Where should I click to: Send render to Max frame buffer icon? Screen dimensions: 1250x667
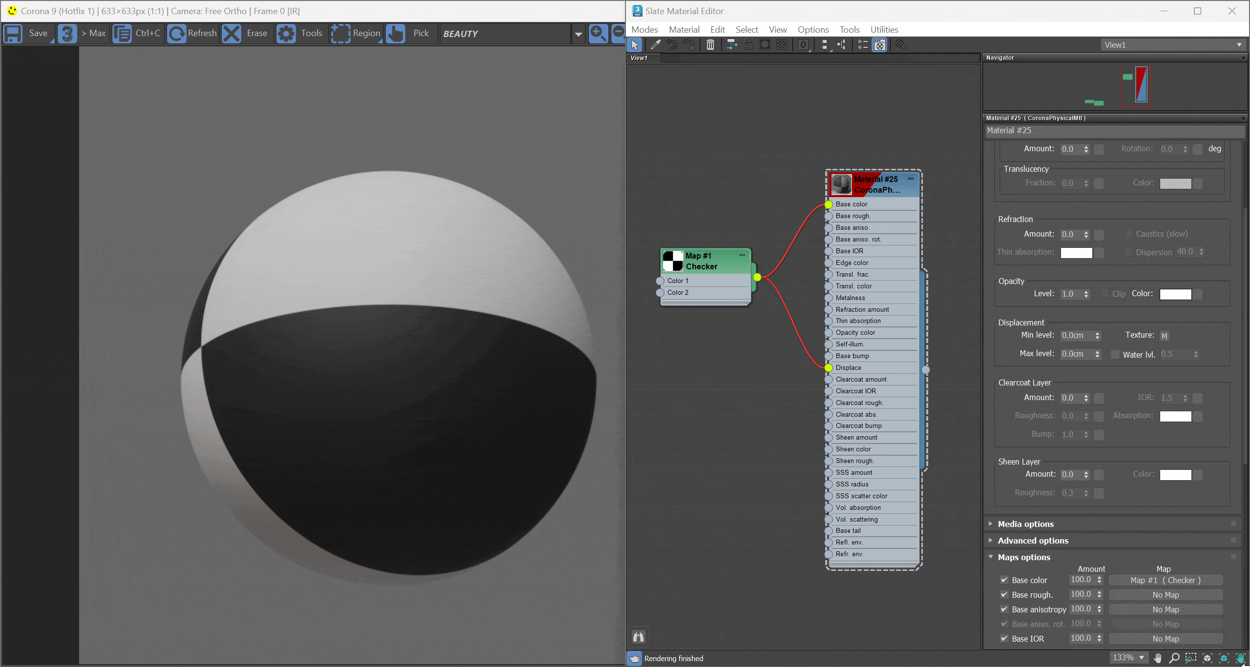click(67, 34)
